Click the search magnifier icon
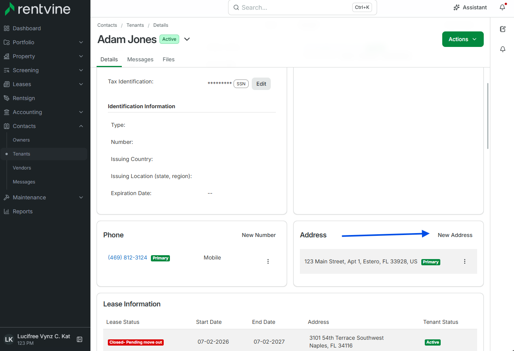Viewport: 514px width, 351px height. point(236,7)
